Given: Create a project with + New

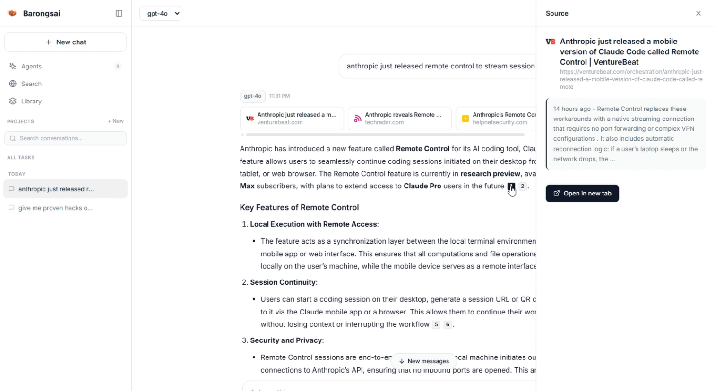Looking at the screenshot, I should coord(116,121).
